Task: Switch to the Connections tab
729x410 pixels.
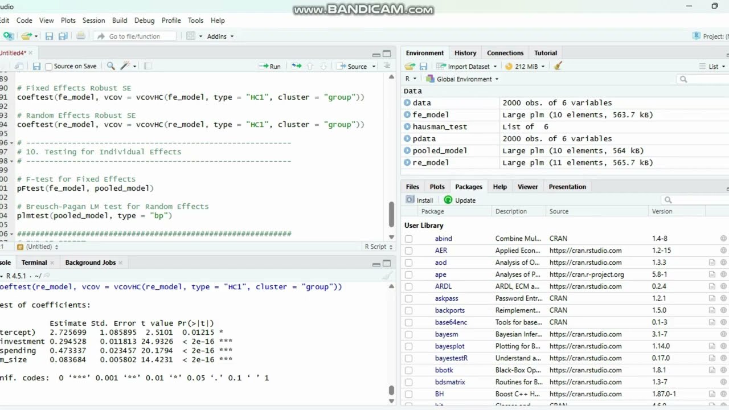Action: click(x=505, y=53)
